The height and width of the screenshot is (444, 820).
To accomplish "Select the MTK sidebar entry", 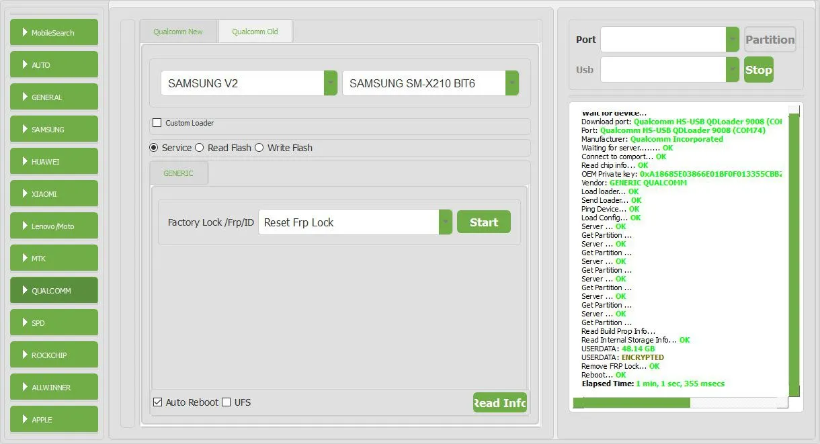I will 54,258.
